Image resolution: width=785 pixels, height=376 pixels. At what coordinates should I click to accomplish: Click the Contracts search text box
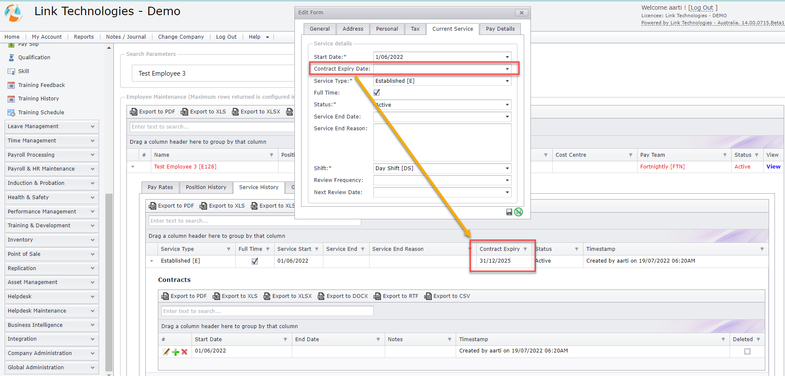pos(267,311)
